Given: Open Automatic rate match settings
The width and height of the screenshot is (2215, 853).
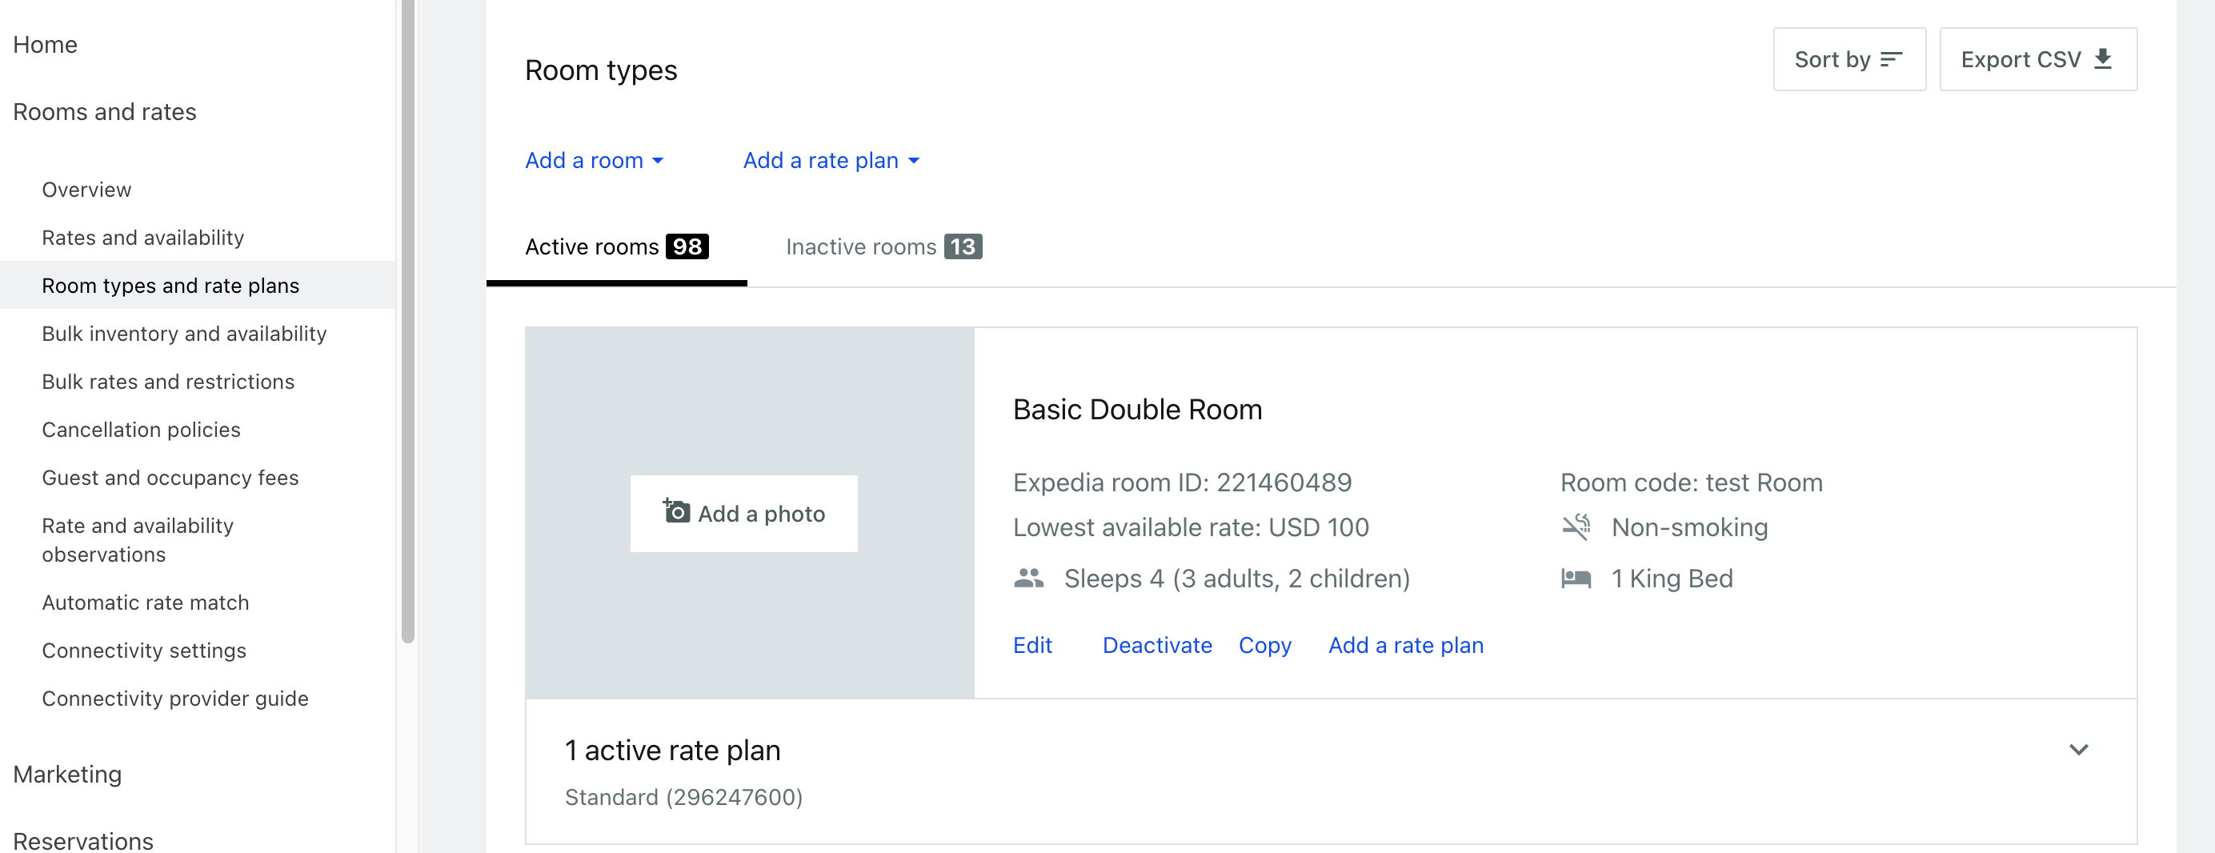Looking at the screenshot, I should pos(146,602).
